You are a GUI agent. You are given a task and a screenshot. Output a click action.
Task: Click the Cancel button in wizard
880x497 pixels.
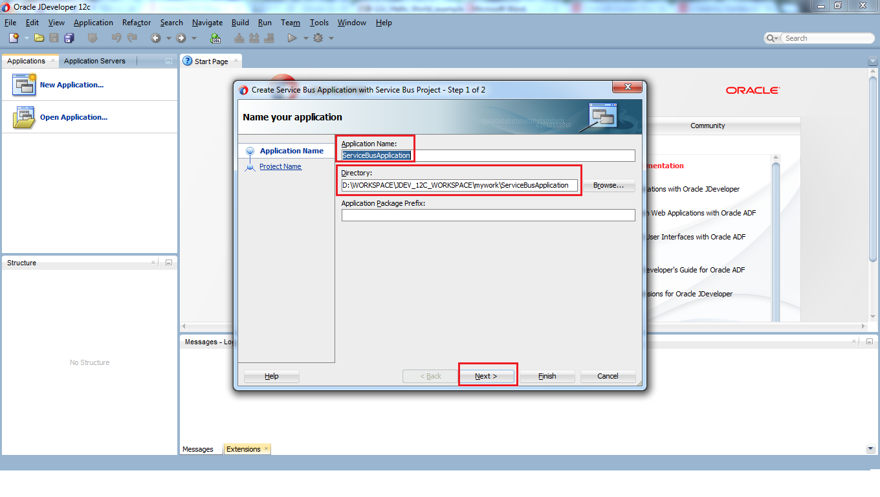(x=608, y=376)
